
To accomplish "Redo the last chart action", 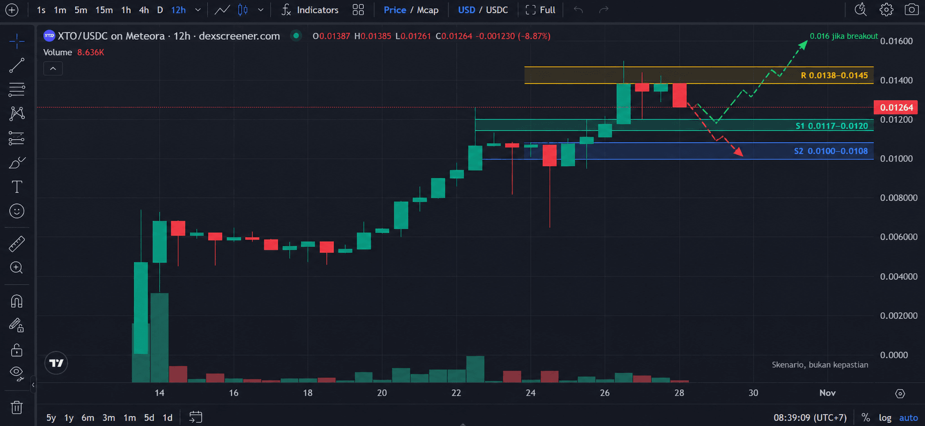I will pyautogui.click(x=604, y=10).
